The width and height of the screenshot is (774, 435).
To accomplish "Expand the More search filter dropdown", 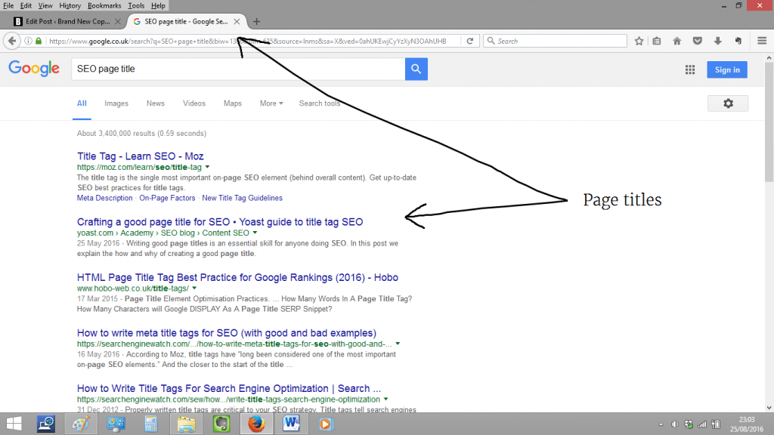I will pos(271,103).
